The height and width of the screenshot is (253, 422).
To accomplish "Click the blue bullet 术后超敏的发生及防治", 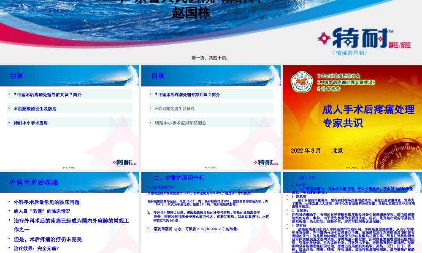I will (35, 109).
